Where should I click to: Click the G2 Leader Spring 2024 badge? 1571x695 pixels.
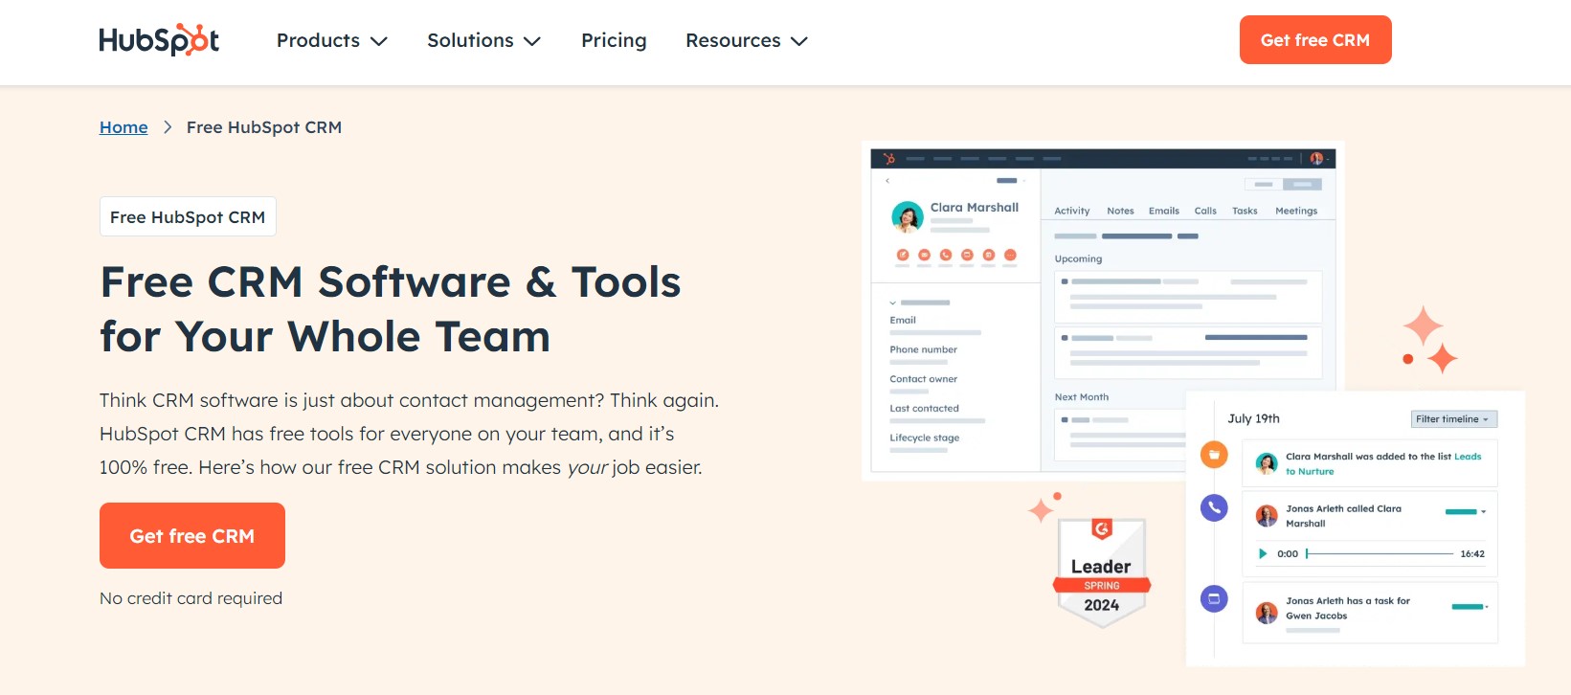(1102, 572)
